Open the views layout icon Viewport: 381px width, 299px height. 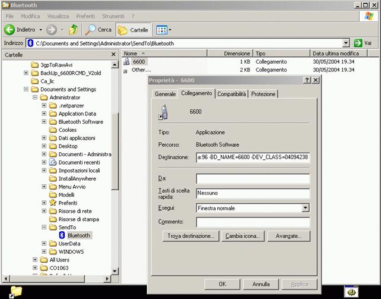coord(162,30)
